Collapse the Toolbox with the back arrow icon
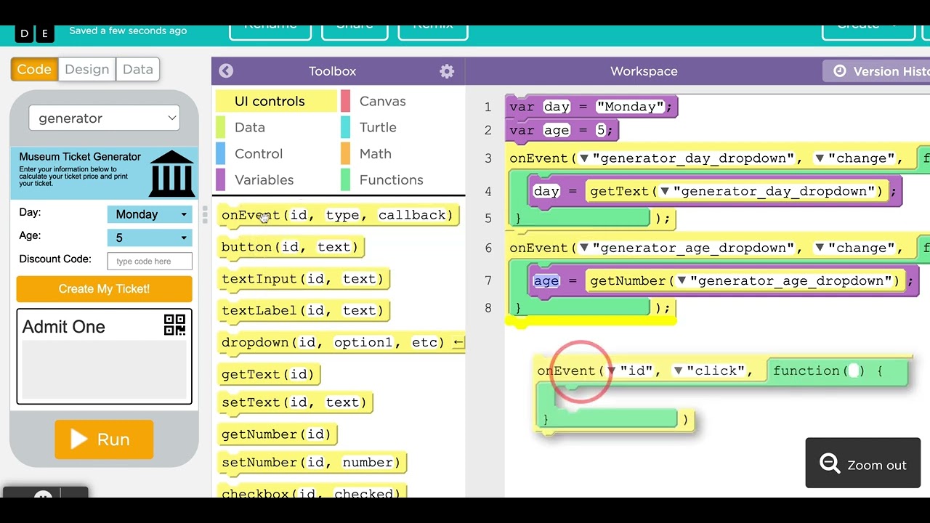Screen dimensions: 930x523 click(x=226, y=70)
